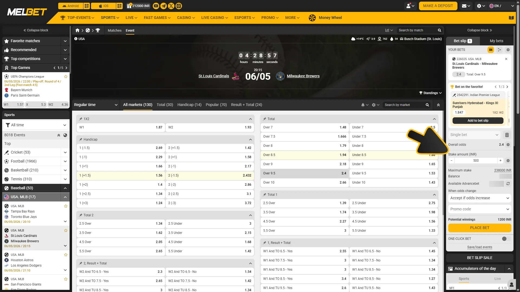Open the Telegram channel icon
This screenshot has width=520, height=292.
coord(164,6)
